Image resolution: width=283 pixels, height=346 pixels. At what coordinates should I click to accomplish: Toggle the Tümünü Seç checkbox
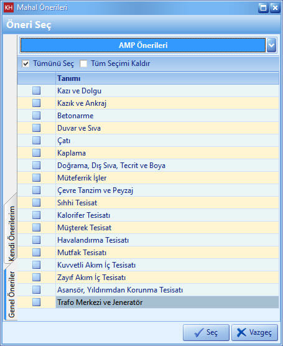click(x=26, y=63)
